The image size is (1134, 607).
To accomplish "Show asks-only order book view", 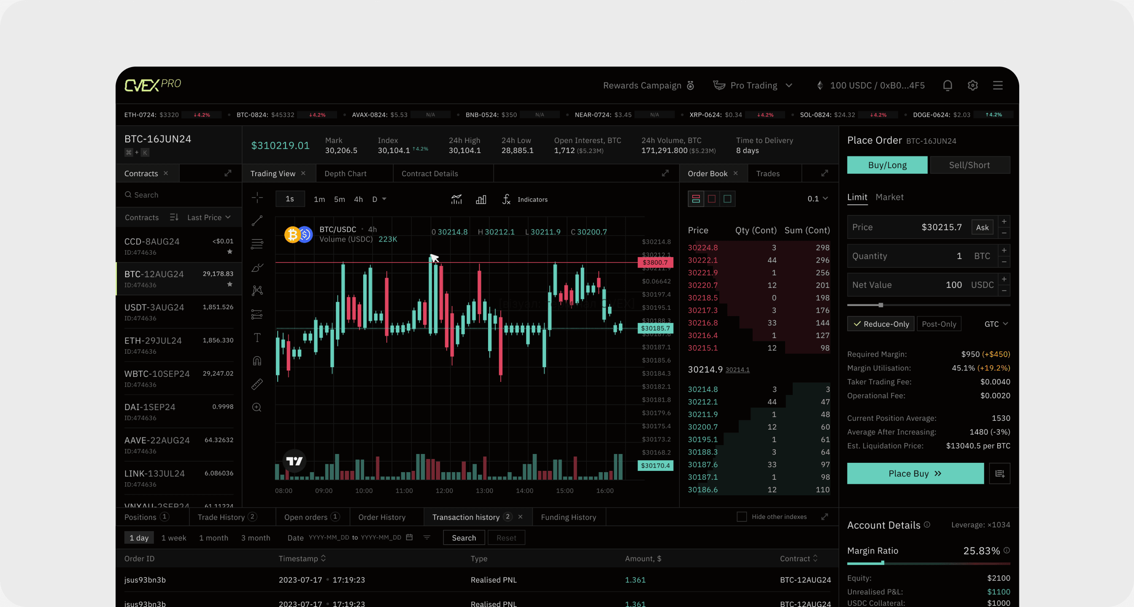I will (x=711, y=199).
